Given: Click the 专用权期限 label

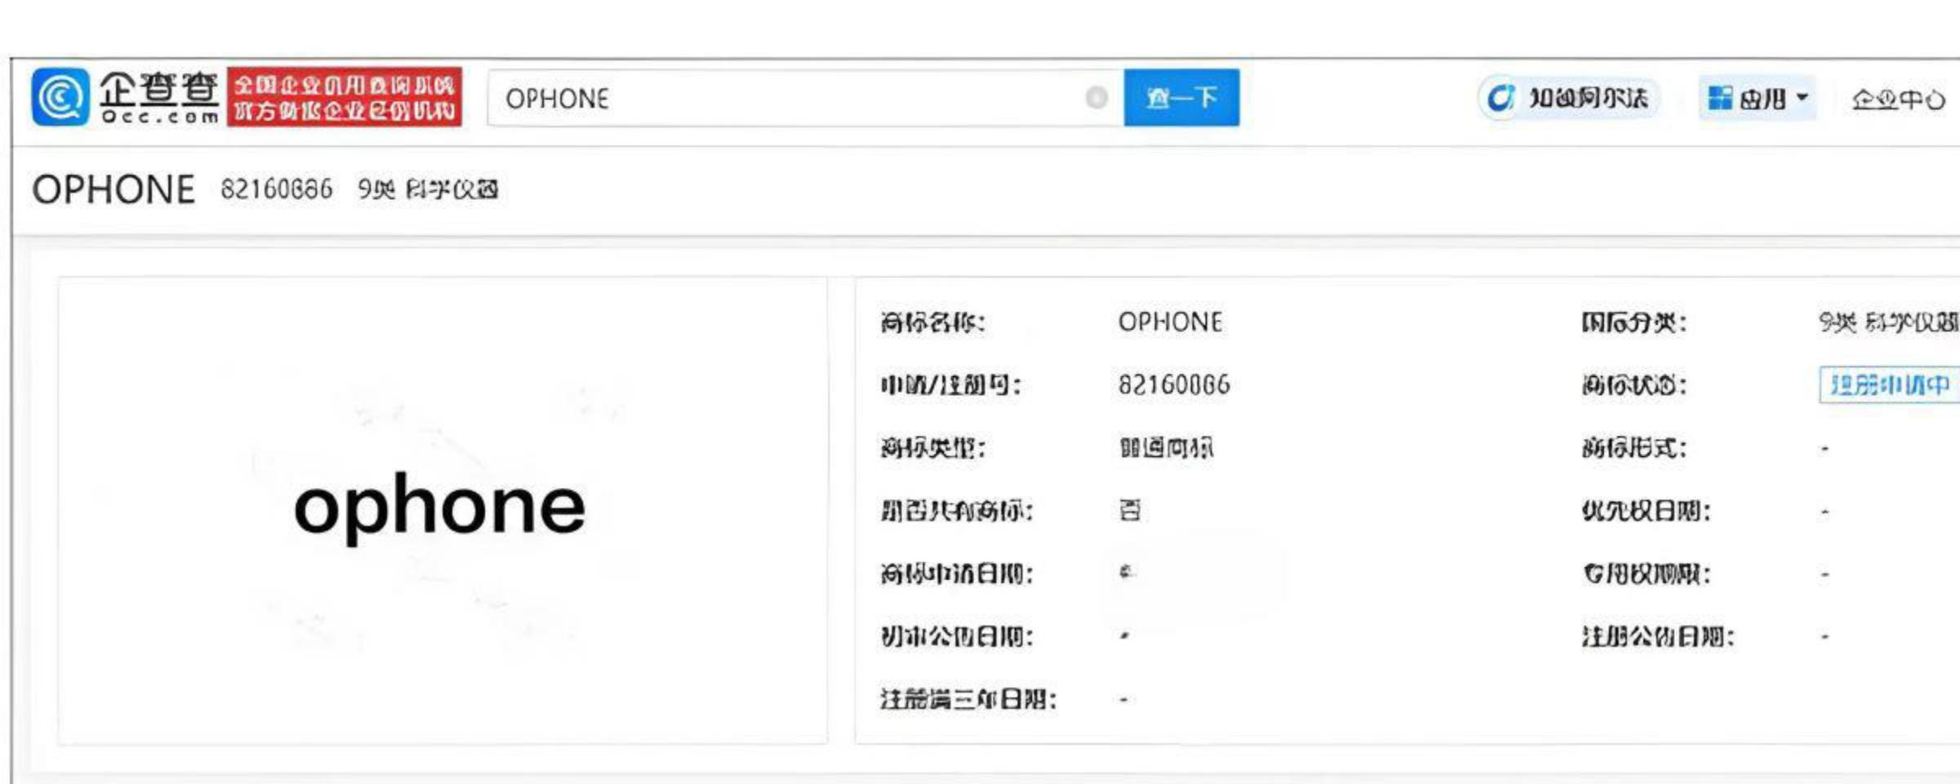Looking at the screenshot, I should pyautogui.click(x=1646, y=574).
